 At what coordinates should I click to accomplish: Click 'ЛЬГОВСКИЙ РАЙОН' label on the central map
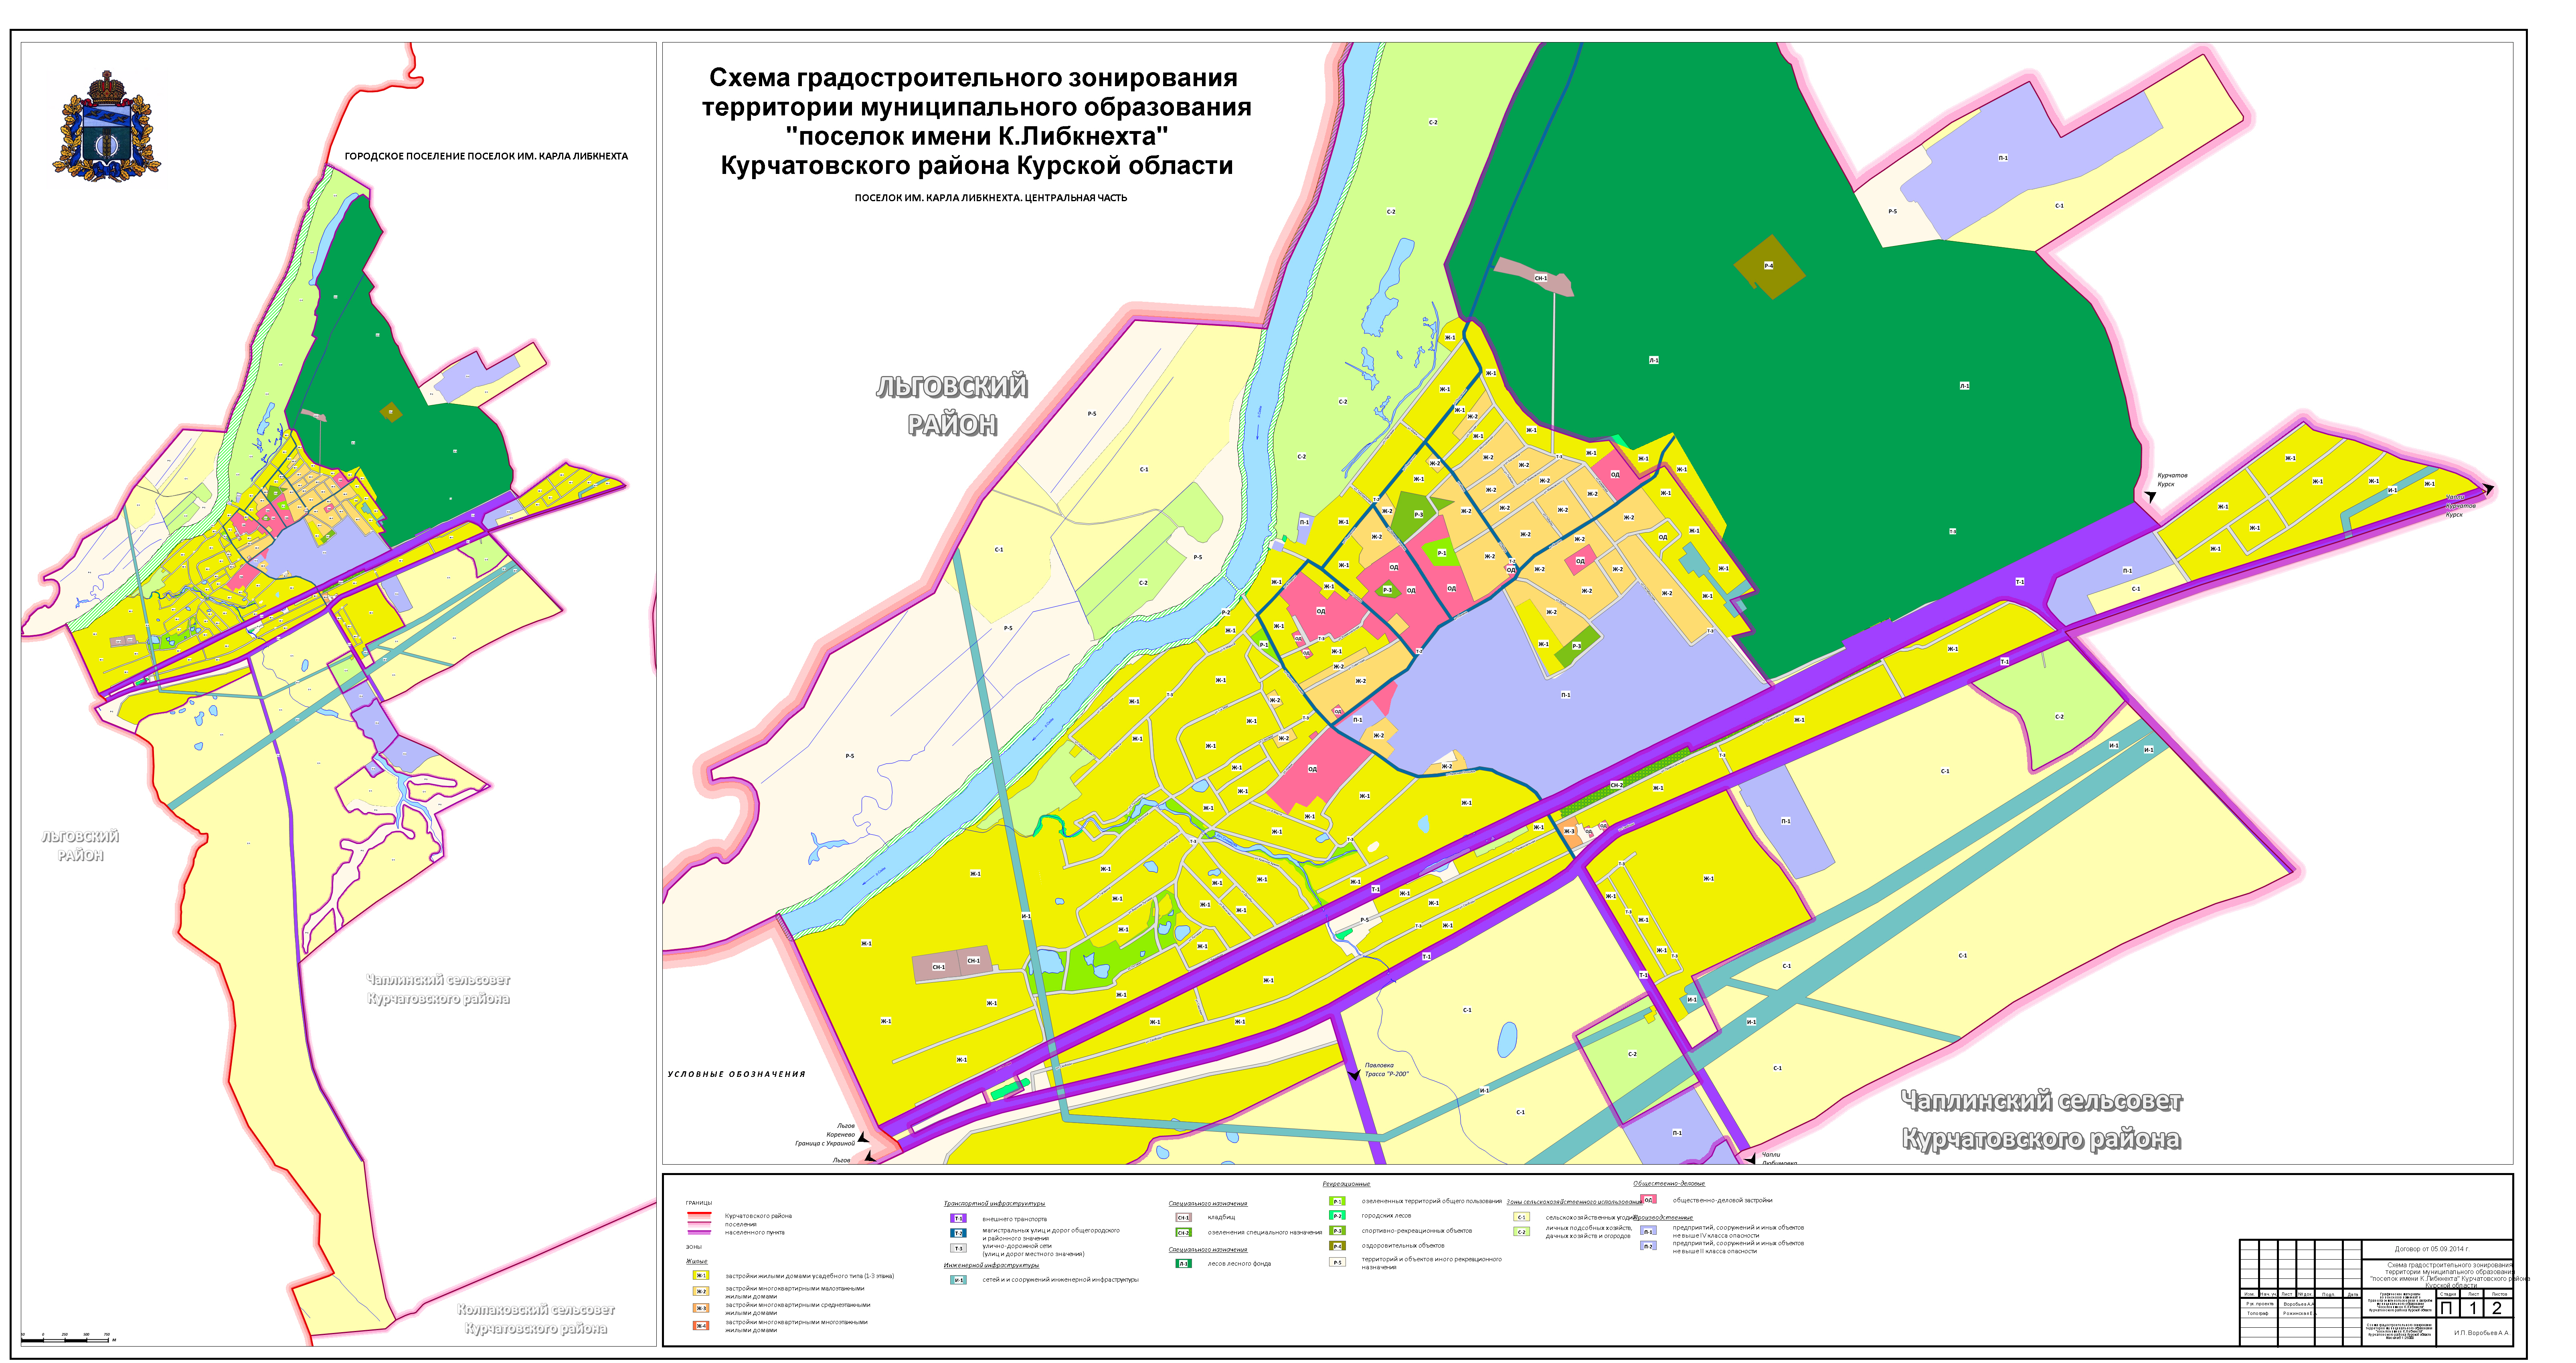click(x=952, y=406)
